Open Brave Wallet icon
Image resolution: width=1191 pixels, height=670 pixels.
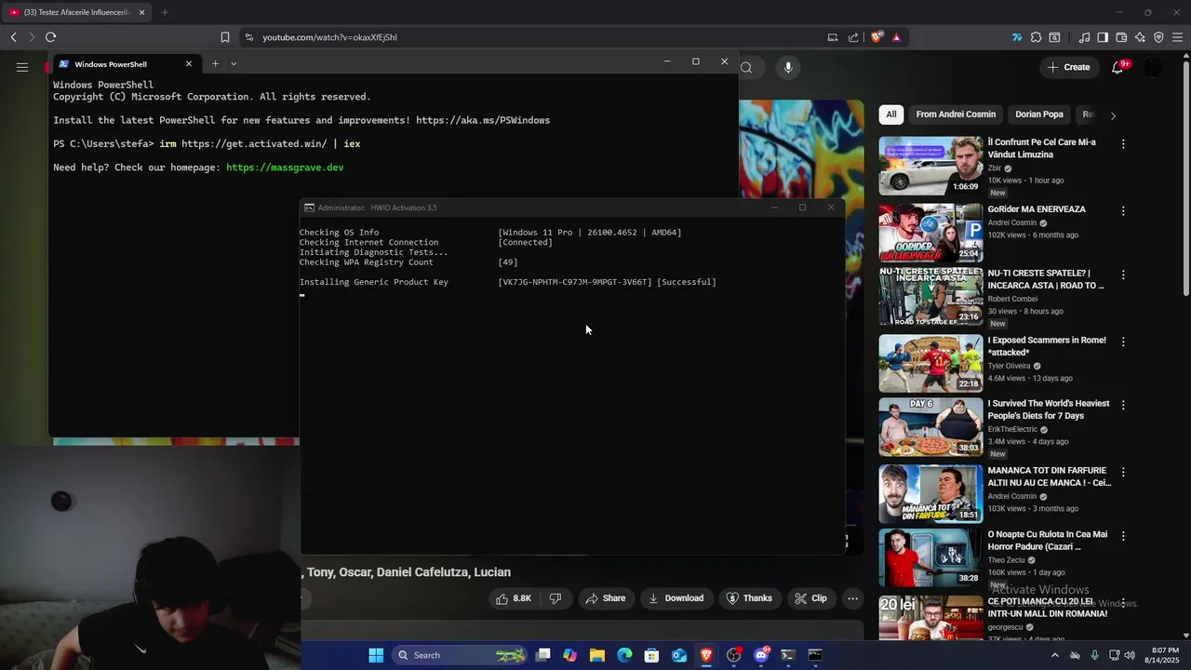(x=1121, y=37)
